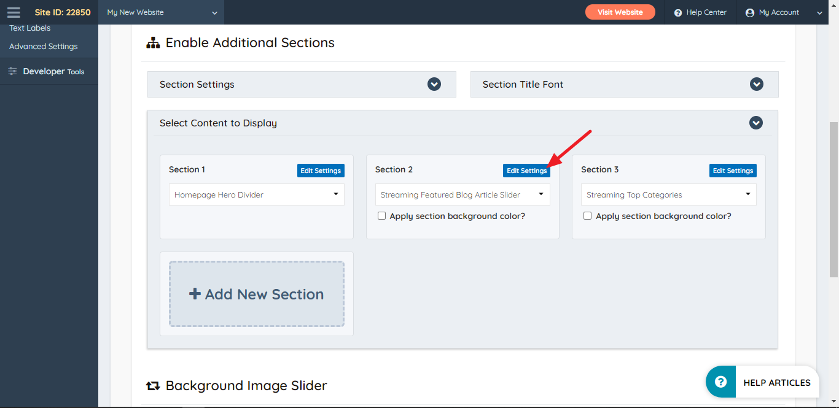Click the Section 1 label
Viewport: 839px width, 408px height.
[x=187, y=169]
